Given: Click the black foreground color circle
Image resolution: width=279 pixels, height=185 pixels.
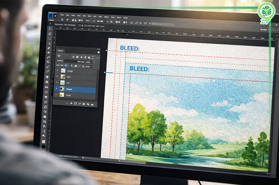Looking at the screenshot, I should pyautogui.click(x=44, y=147).
